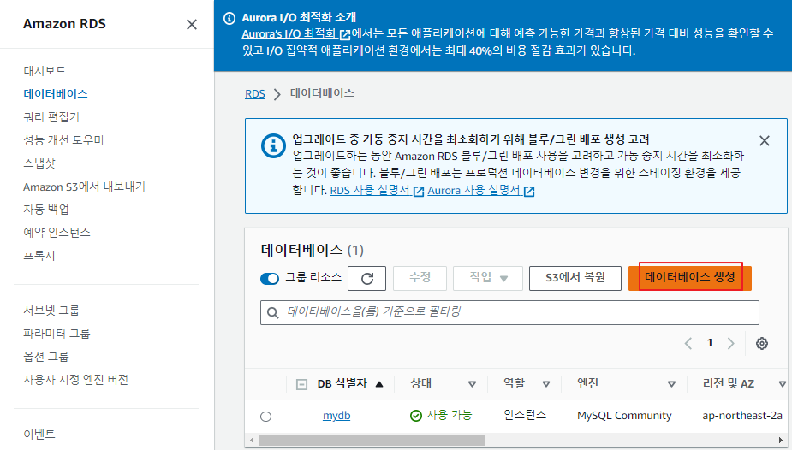
Task: Collapse grouped rows minus icon in header
Action: (301, 385)
